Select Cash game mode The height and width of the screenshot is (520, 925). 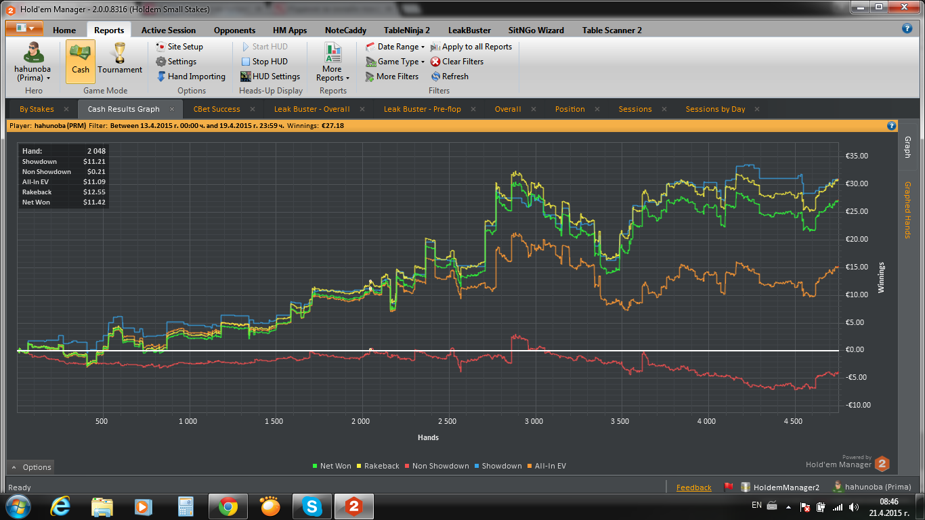(x=81, y=61)
